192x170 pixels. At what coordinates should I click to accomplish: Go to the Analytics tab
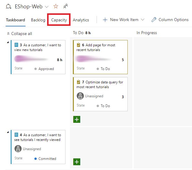[x=81, y=20]
